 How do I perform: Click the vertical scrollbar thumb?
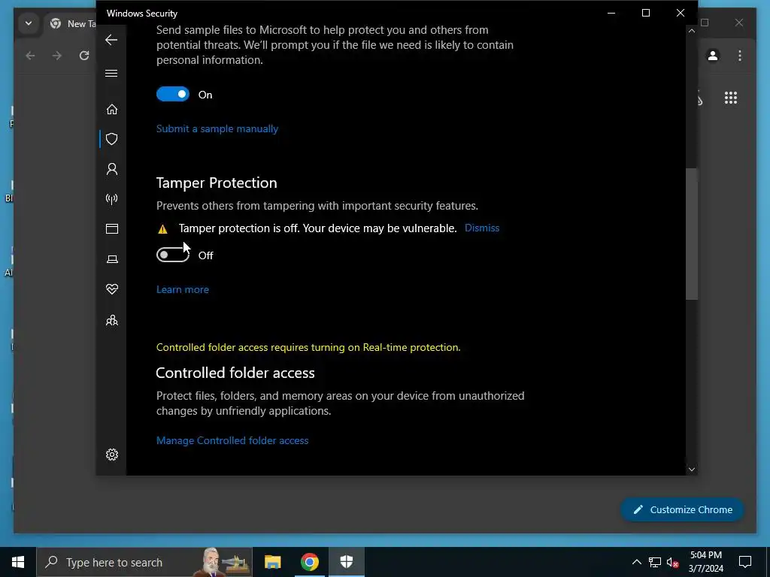(692, 234)
